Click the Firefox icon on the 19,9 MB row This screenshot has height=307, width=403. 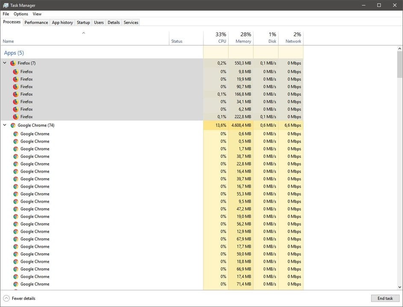[x=16, y=79]
